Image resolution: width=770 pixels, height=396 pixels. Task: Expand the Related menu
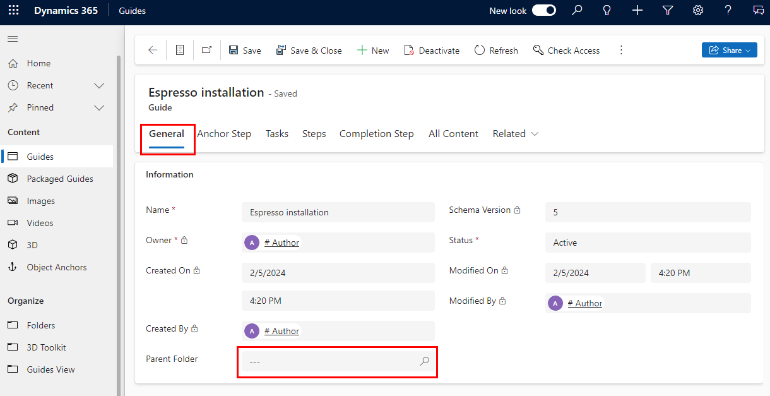(515, 133)
